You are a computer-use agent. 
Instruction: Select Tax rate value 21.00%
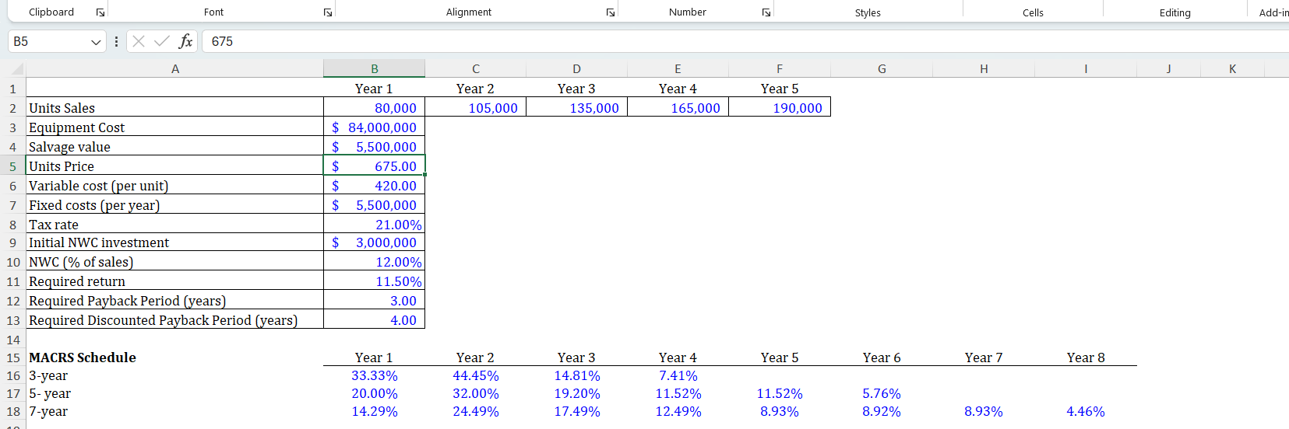tap(375, 225)
